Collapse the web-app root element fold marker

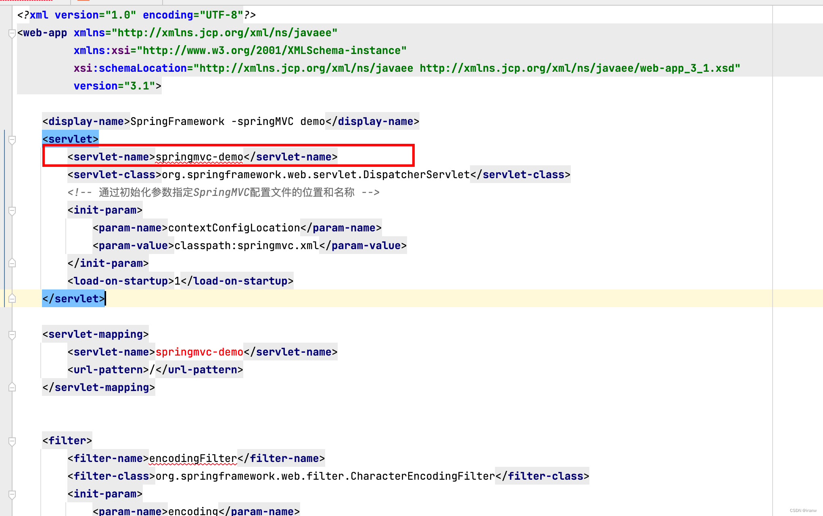pyautogui.click(x=12, y=33)
